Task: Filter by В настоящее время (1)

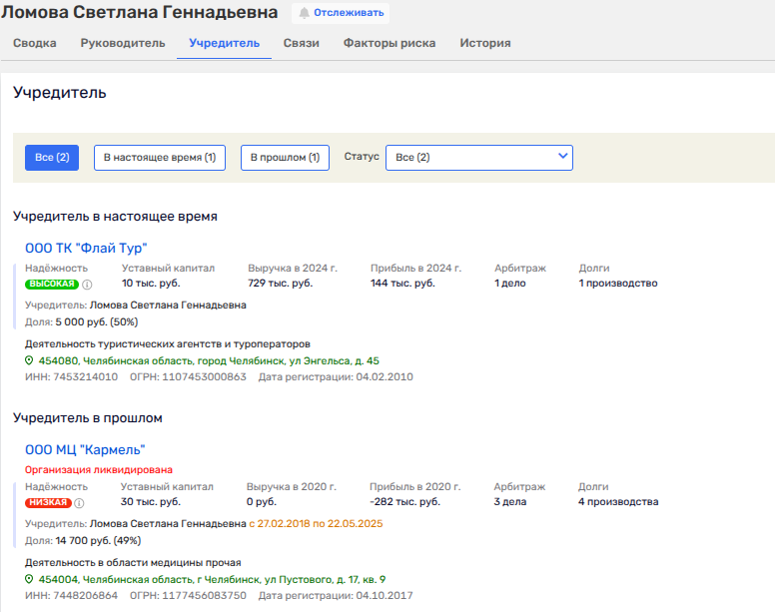Action: (x=160, y=158)
